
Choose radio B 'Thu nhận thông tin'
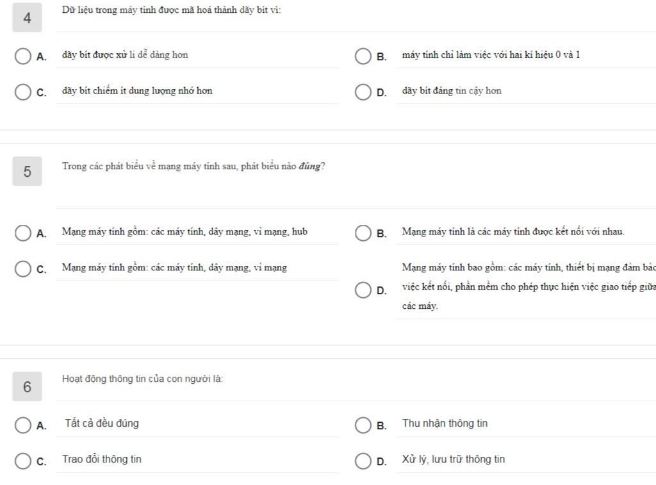(363, 425)
